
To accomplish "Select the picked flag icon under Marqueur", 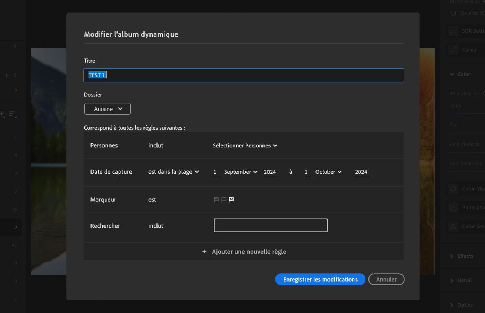I will pos(217,199).
